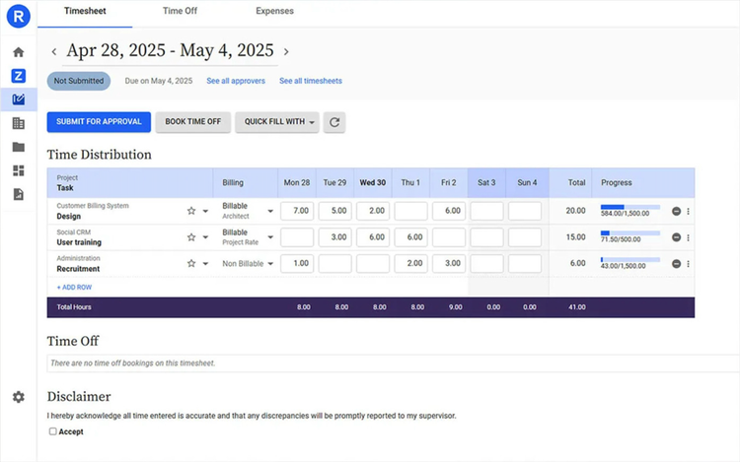Click Submit for Approval button

99,122
